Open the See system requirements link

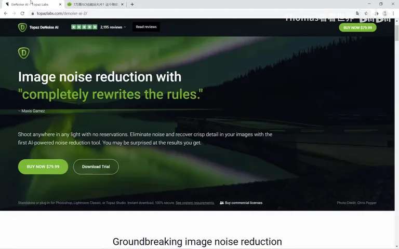[x=195, y=203]
